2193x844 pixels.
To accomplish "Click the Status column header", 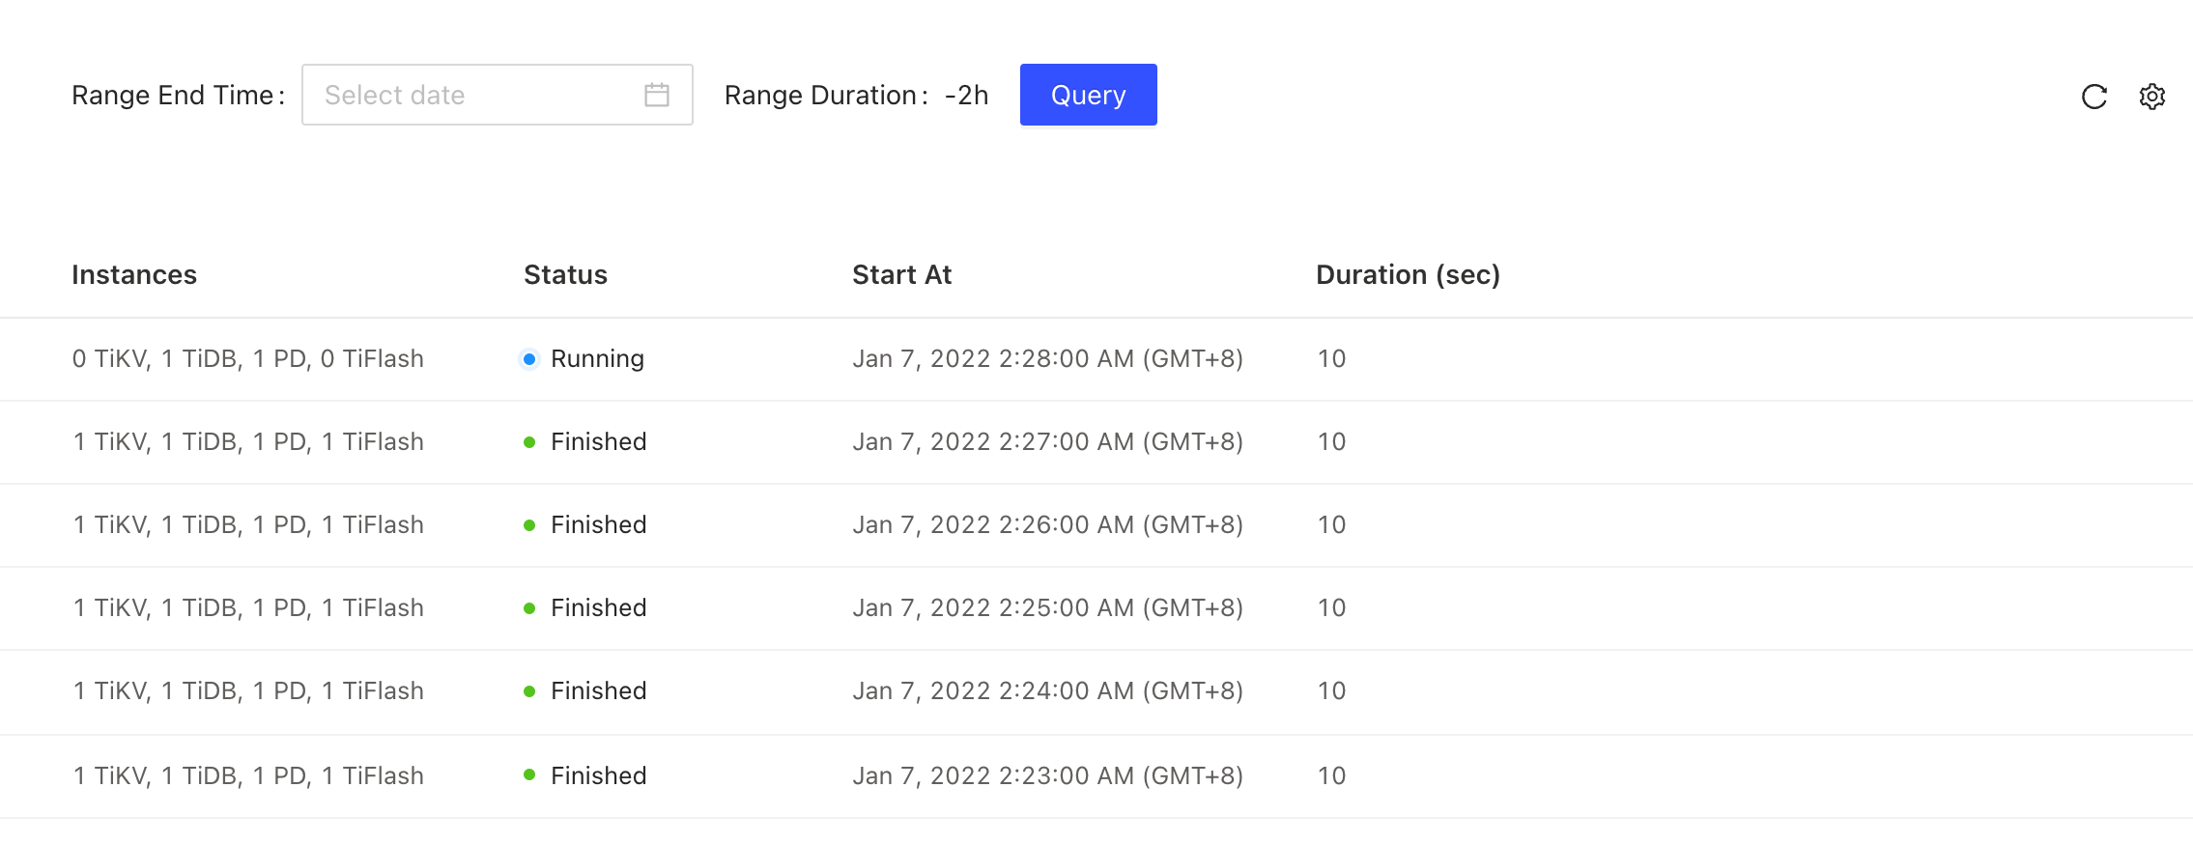I will 565,275.
